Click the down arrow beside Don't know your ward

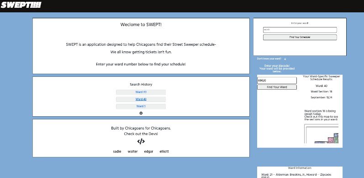coord(285,59)
